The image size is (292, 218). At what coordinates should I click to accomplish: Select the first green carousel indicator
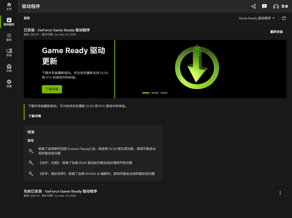pyautogui.click(x=146, y=93)
